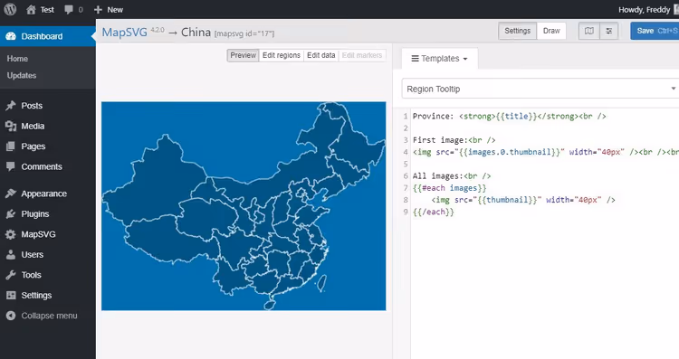The width and height of the screenshot is (679, 359).
Task: Open the Posts menu label
Action: pyautogui.click(x=32, y=106)
